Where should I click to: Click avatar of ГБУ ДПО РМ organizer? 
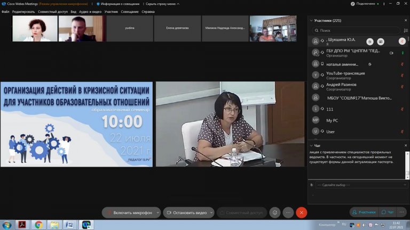click(x=316, y=53)
